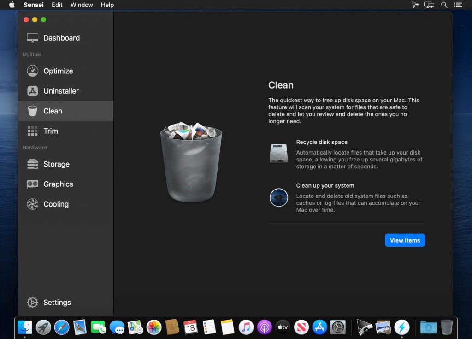Click the Spotlight search icon in menu bar
The width and height of the screenshot is (472, 339).
(x=444, y=5)
